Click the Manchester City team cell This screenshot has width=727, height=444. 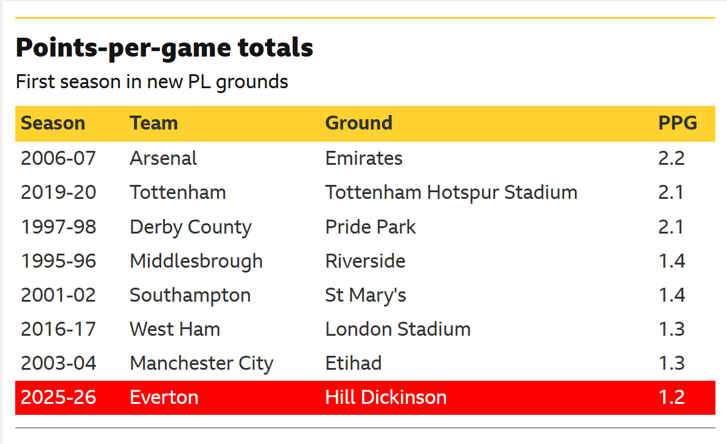202,363
